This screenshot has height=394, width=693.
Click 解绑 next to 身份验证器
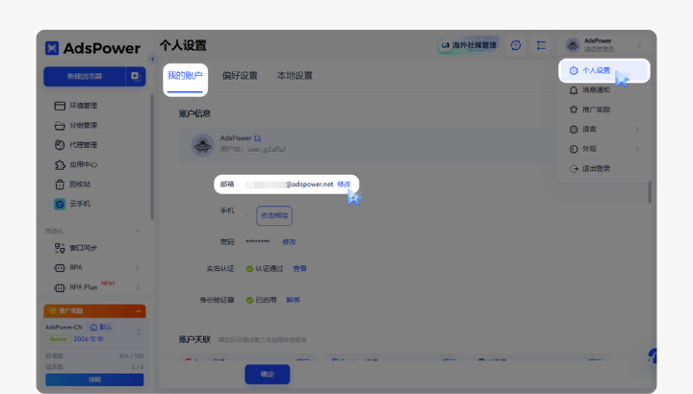click(293, 300)
